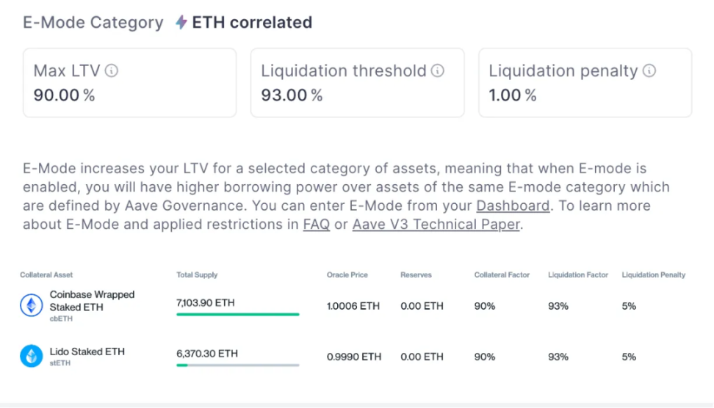Open the Aave V3 Technical Paper link
714x408 pixels.
tap(436, 225)
